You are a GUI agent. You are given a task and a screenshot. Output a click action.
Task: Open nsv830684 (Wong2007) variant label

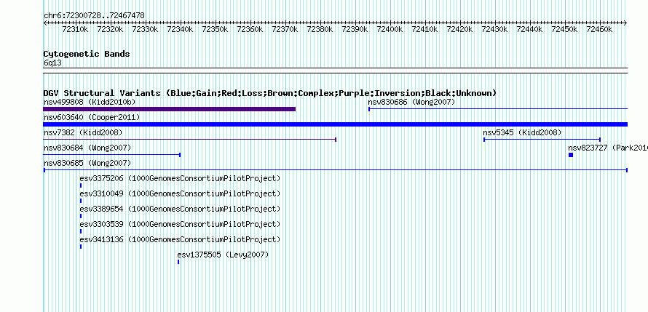[87, 148]
